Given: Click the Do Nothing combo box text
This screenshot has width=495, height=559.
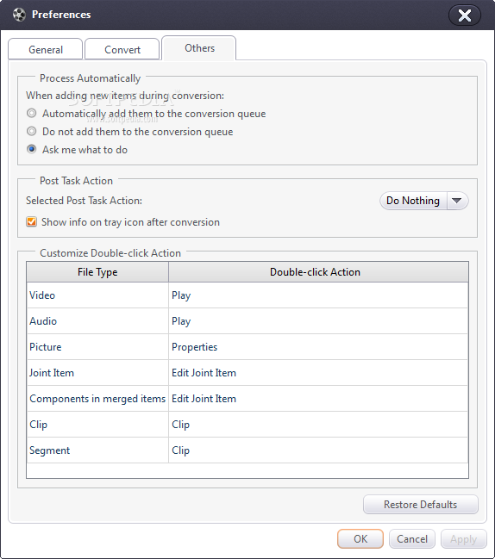Looking at the screenshot, I should coord(413,201).
